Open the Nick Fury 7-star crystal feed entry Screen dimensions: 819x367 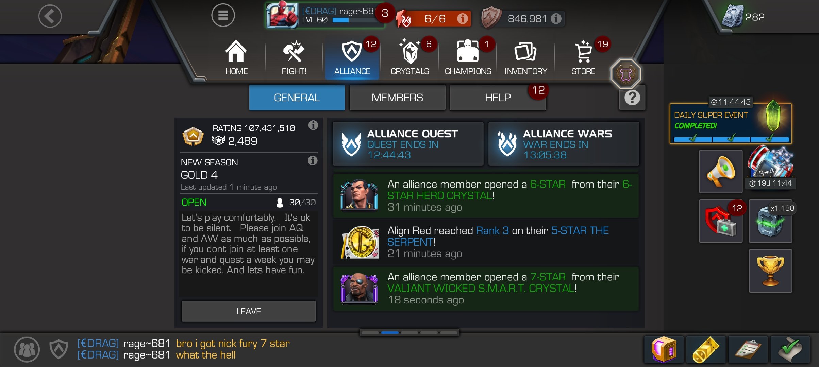[x=486, y=289]
